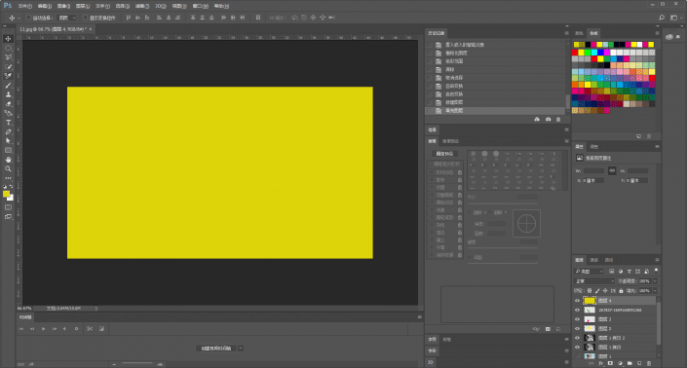Viewport: 687px width, 368px height.
Task: Click the delete layer trash icon
Action: click(x=649, y=363)
